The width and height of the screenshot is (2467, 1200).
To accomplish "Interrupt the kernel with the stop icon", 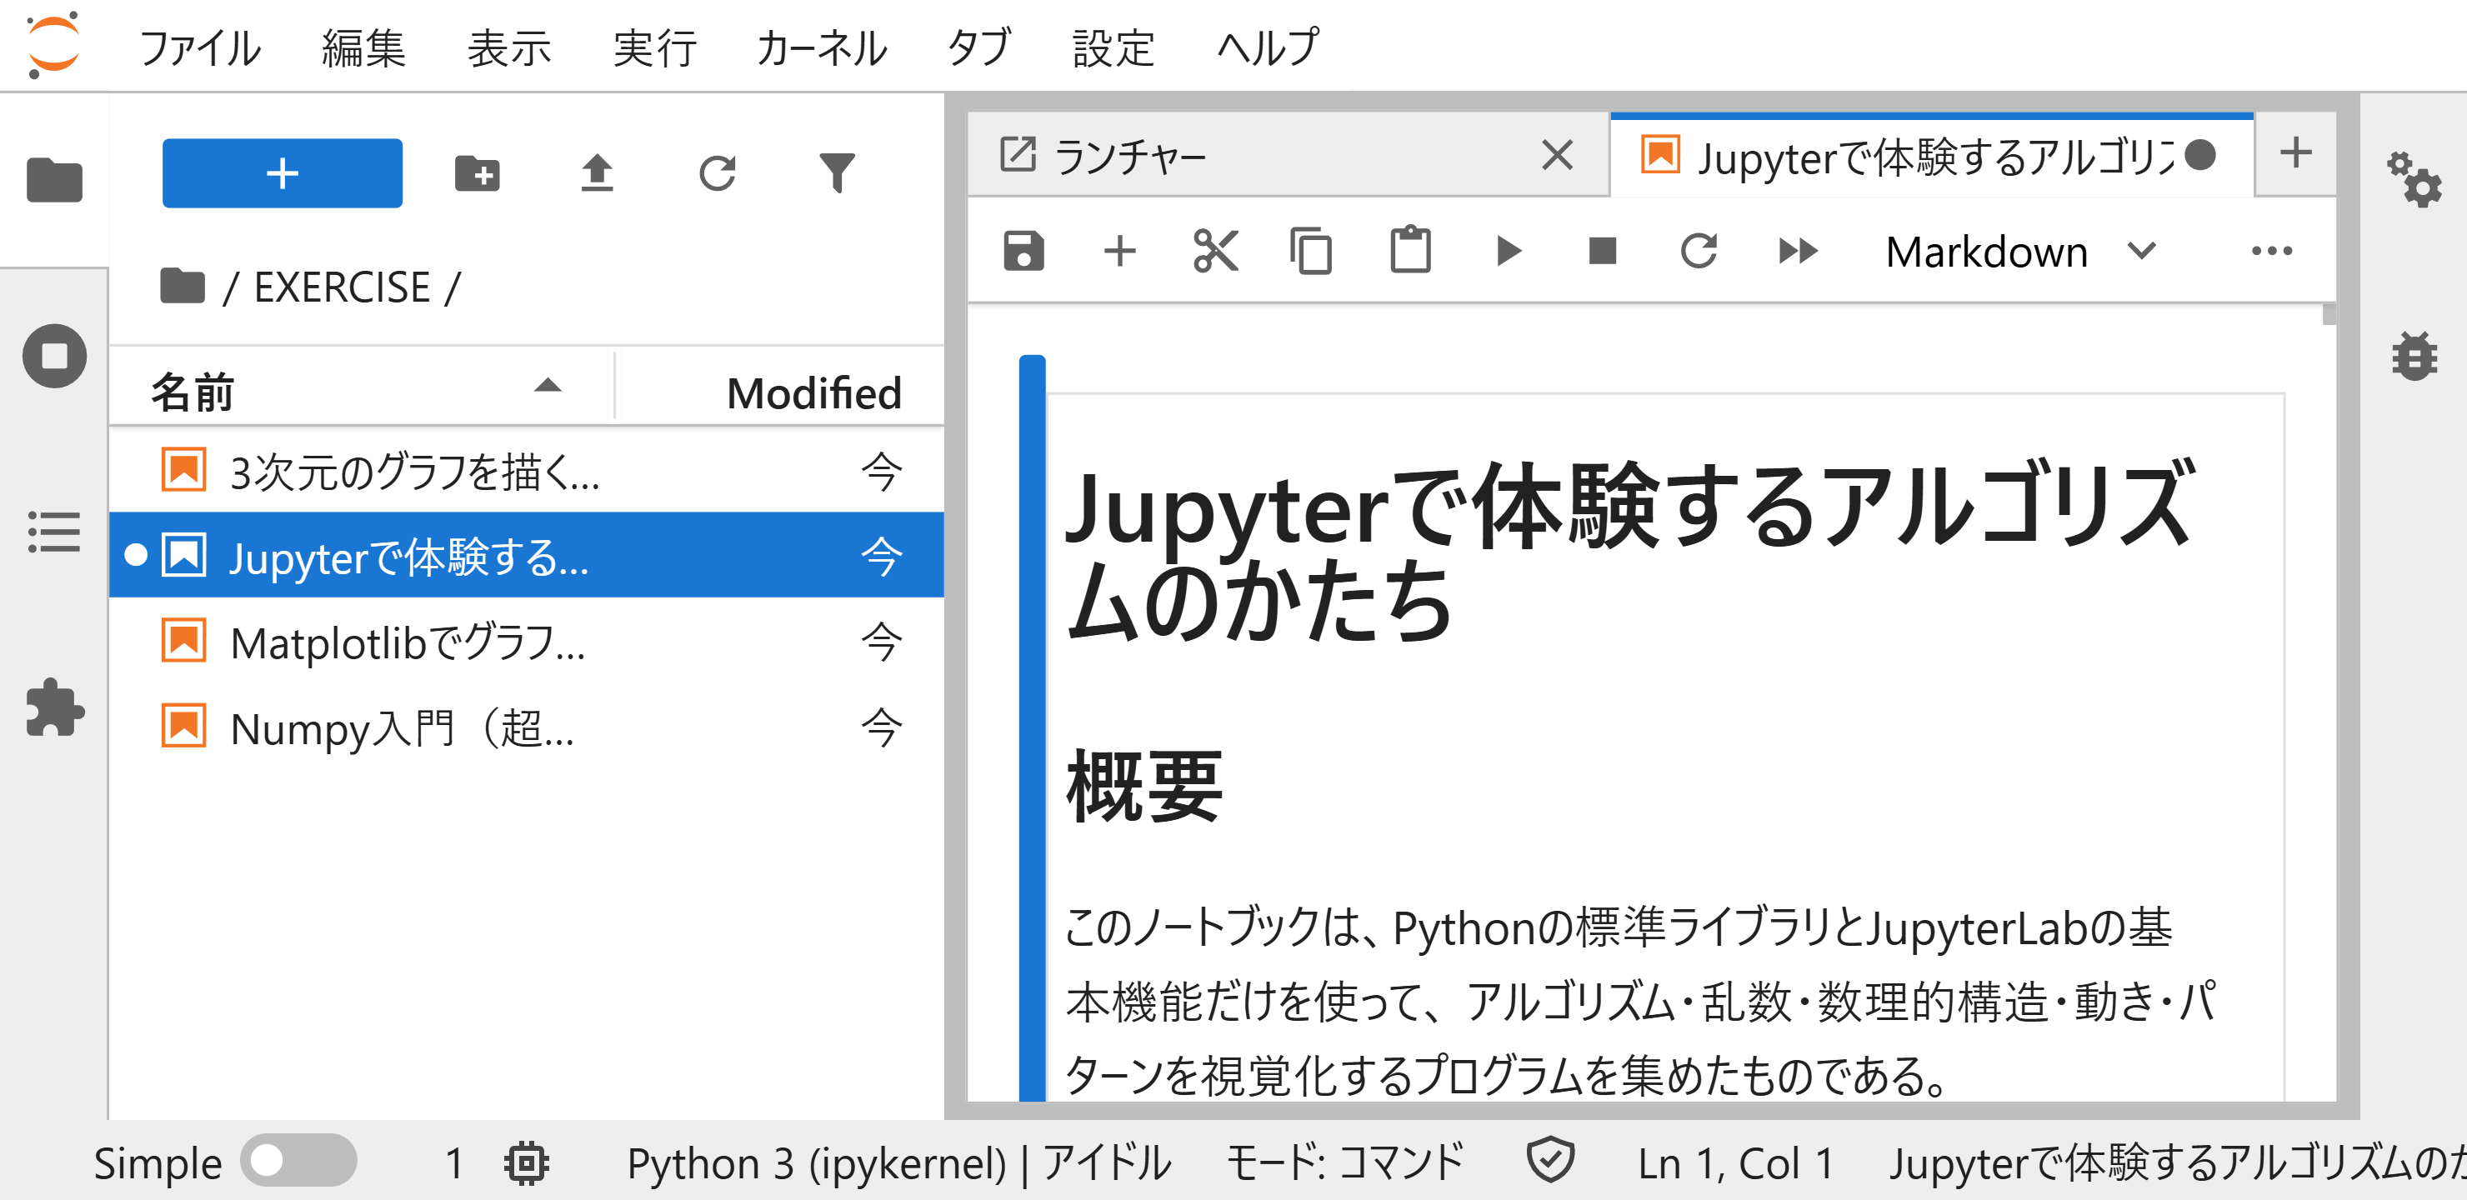I will [1602, 251].
